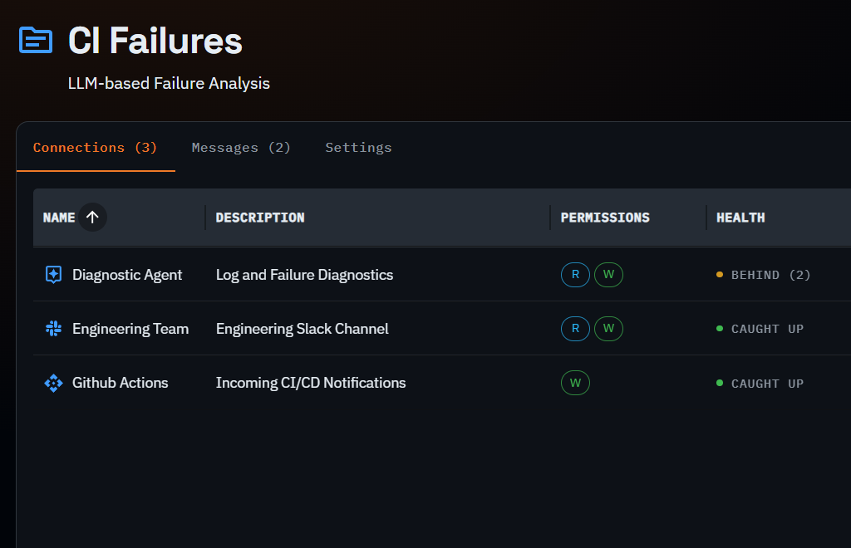Open the Connections (3) tab

pos(95,148)
